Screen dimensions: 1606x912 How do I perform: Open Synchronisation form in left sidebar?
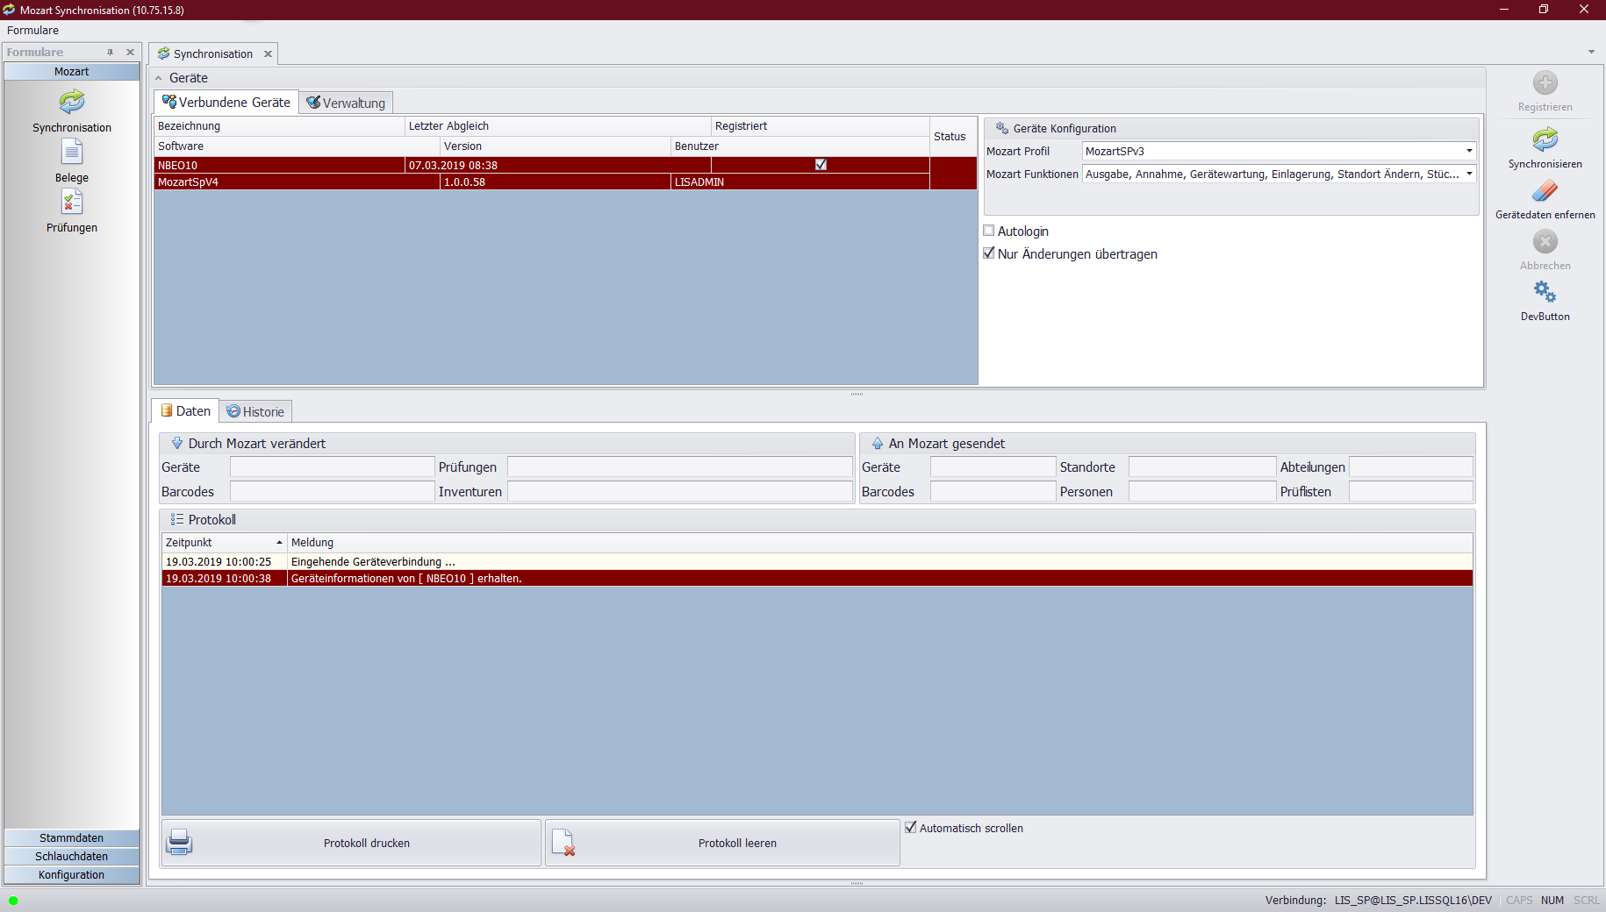tap(72, 103)
